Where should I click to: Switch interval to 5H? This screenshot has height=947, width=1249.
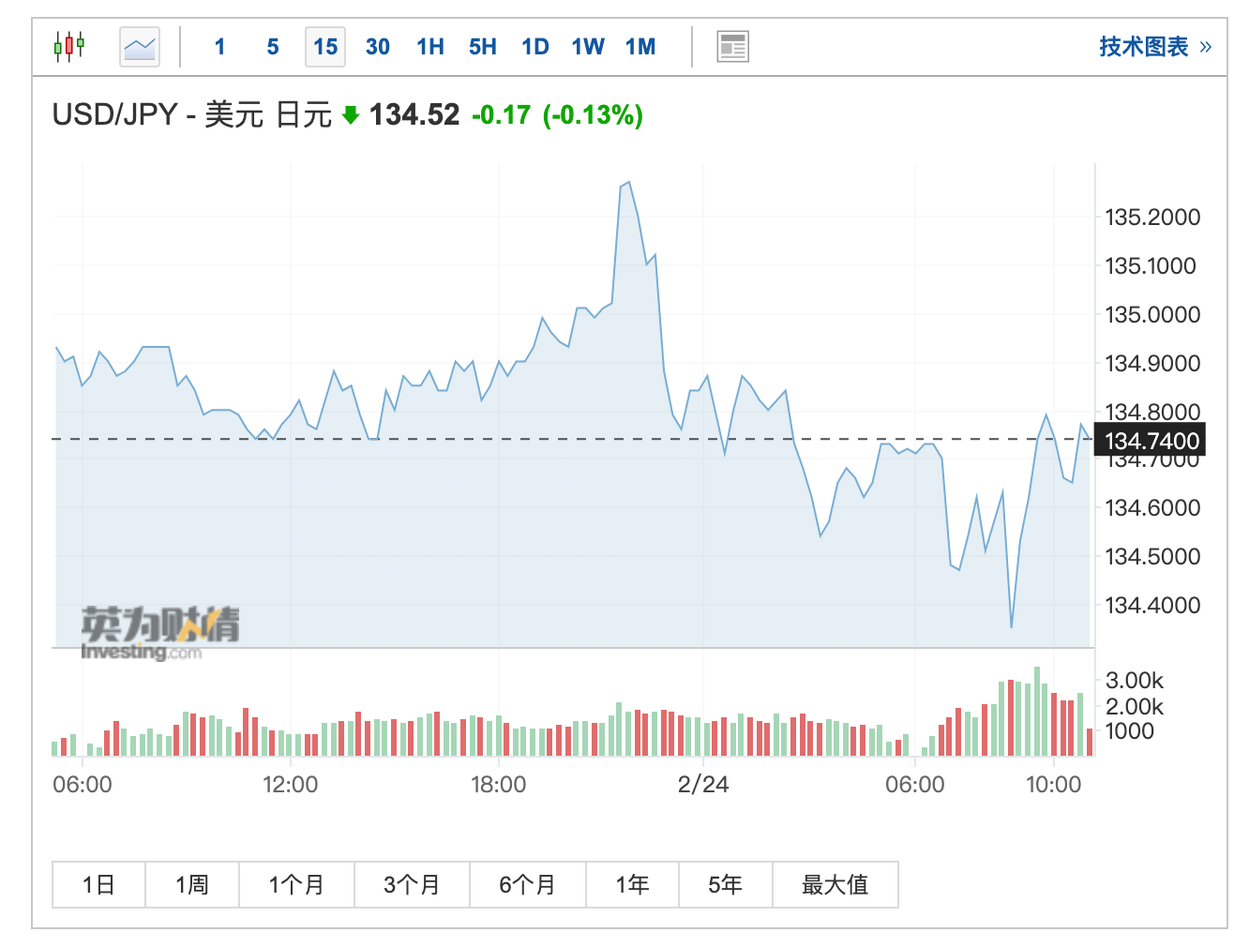pyautogui.click(x=483, y=47)
